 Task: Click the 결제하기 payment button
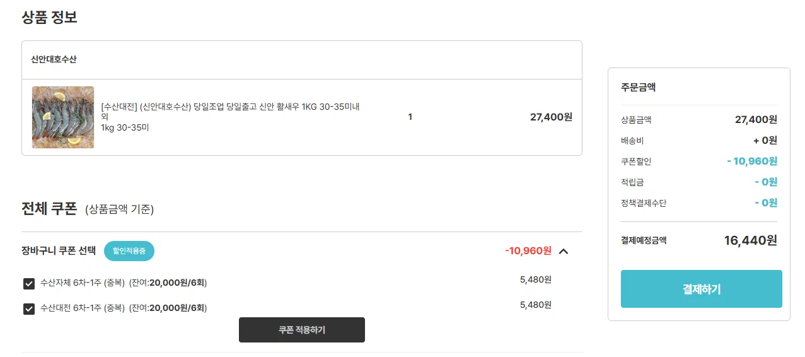tap(702, 289)
